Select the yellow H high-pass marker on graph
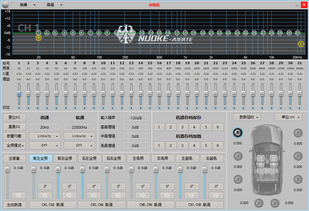Image resolution: width=309 pixels, height=211 pixels. 38,38
